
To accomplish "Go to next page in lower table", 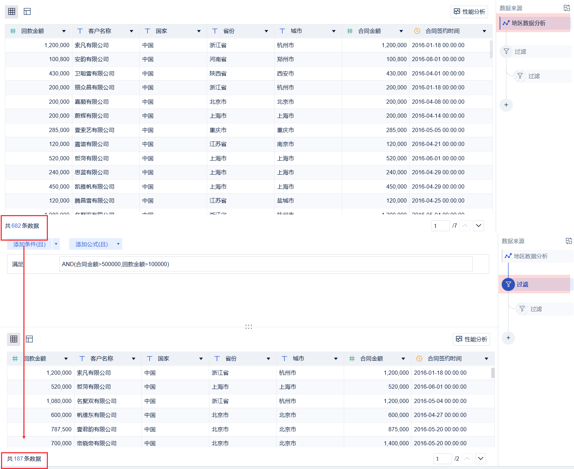I will [481, 459].
